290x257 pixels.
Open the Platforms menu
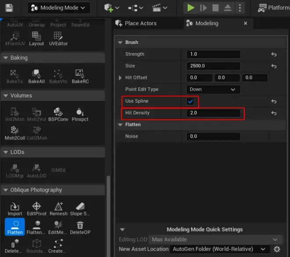tap(274, 8)
